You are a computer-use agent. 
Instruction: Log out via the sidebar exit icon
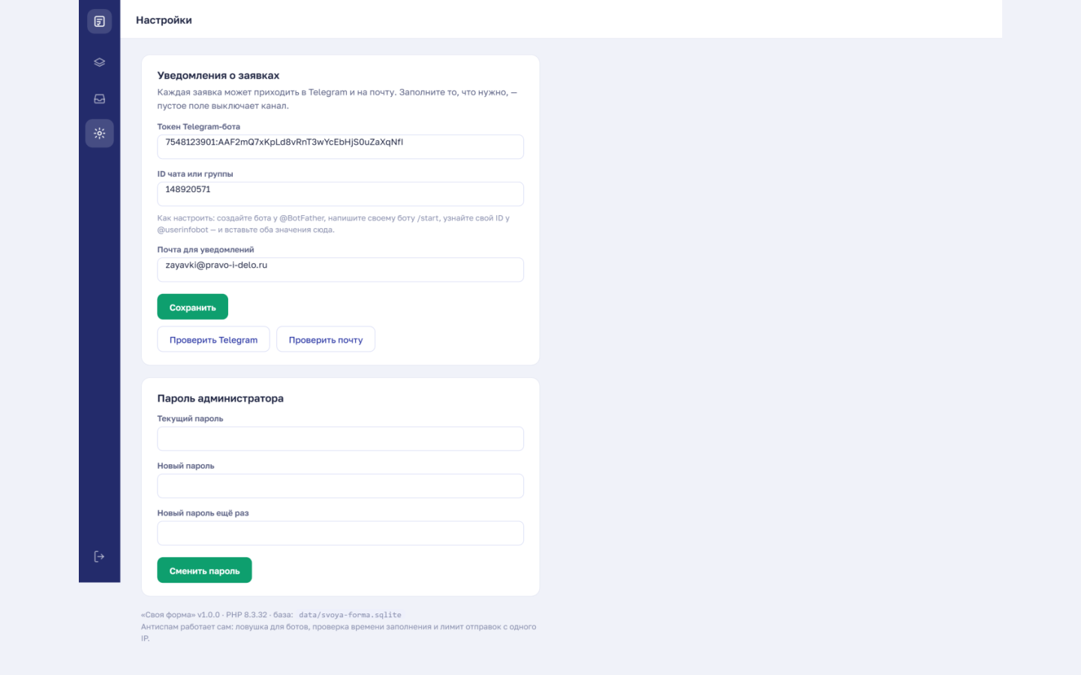point(99,556)
